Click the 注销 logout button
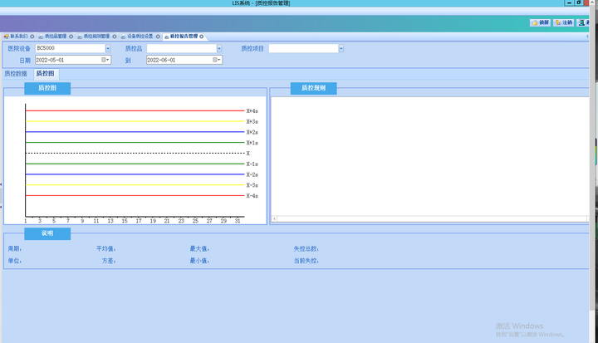This screenshot has height=343, width=598. (x=564, y=23)
